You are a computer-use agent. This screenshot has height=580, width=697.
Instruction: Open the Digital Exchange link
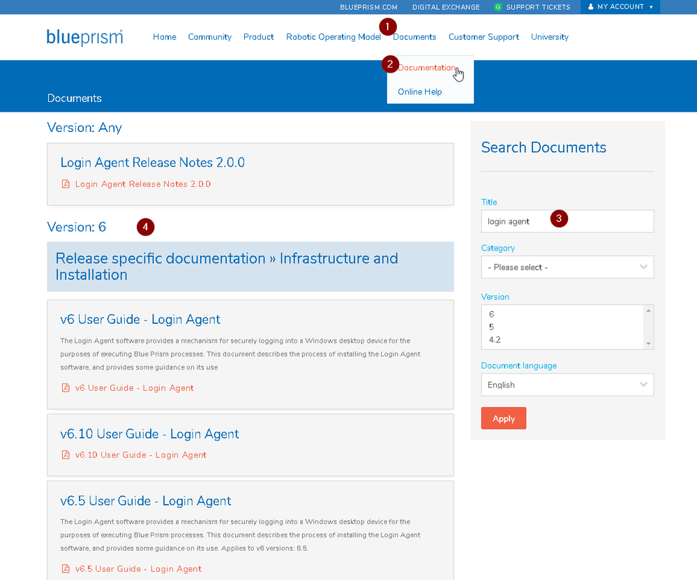447,7
